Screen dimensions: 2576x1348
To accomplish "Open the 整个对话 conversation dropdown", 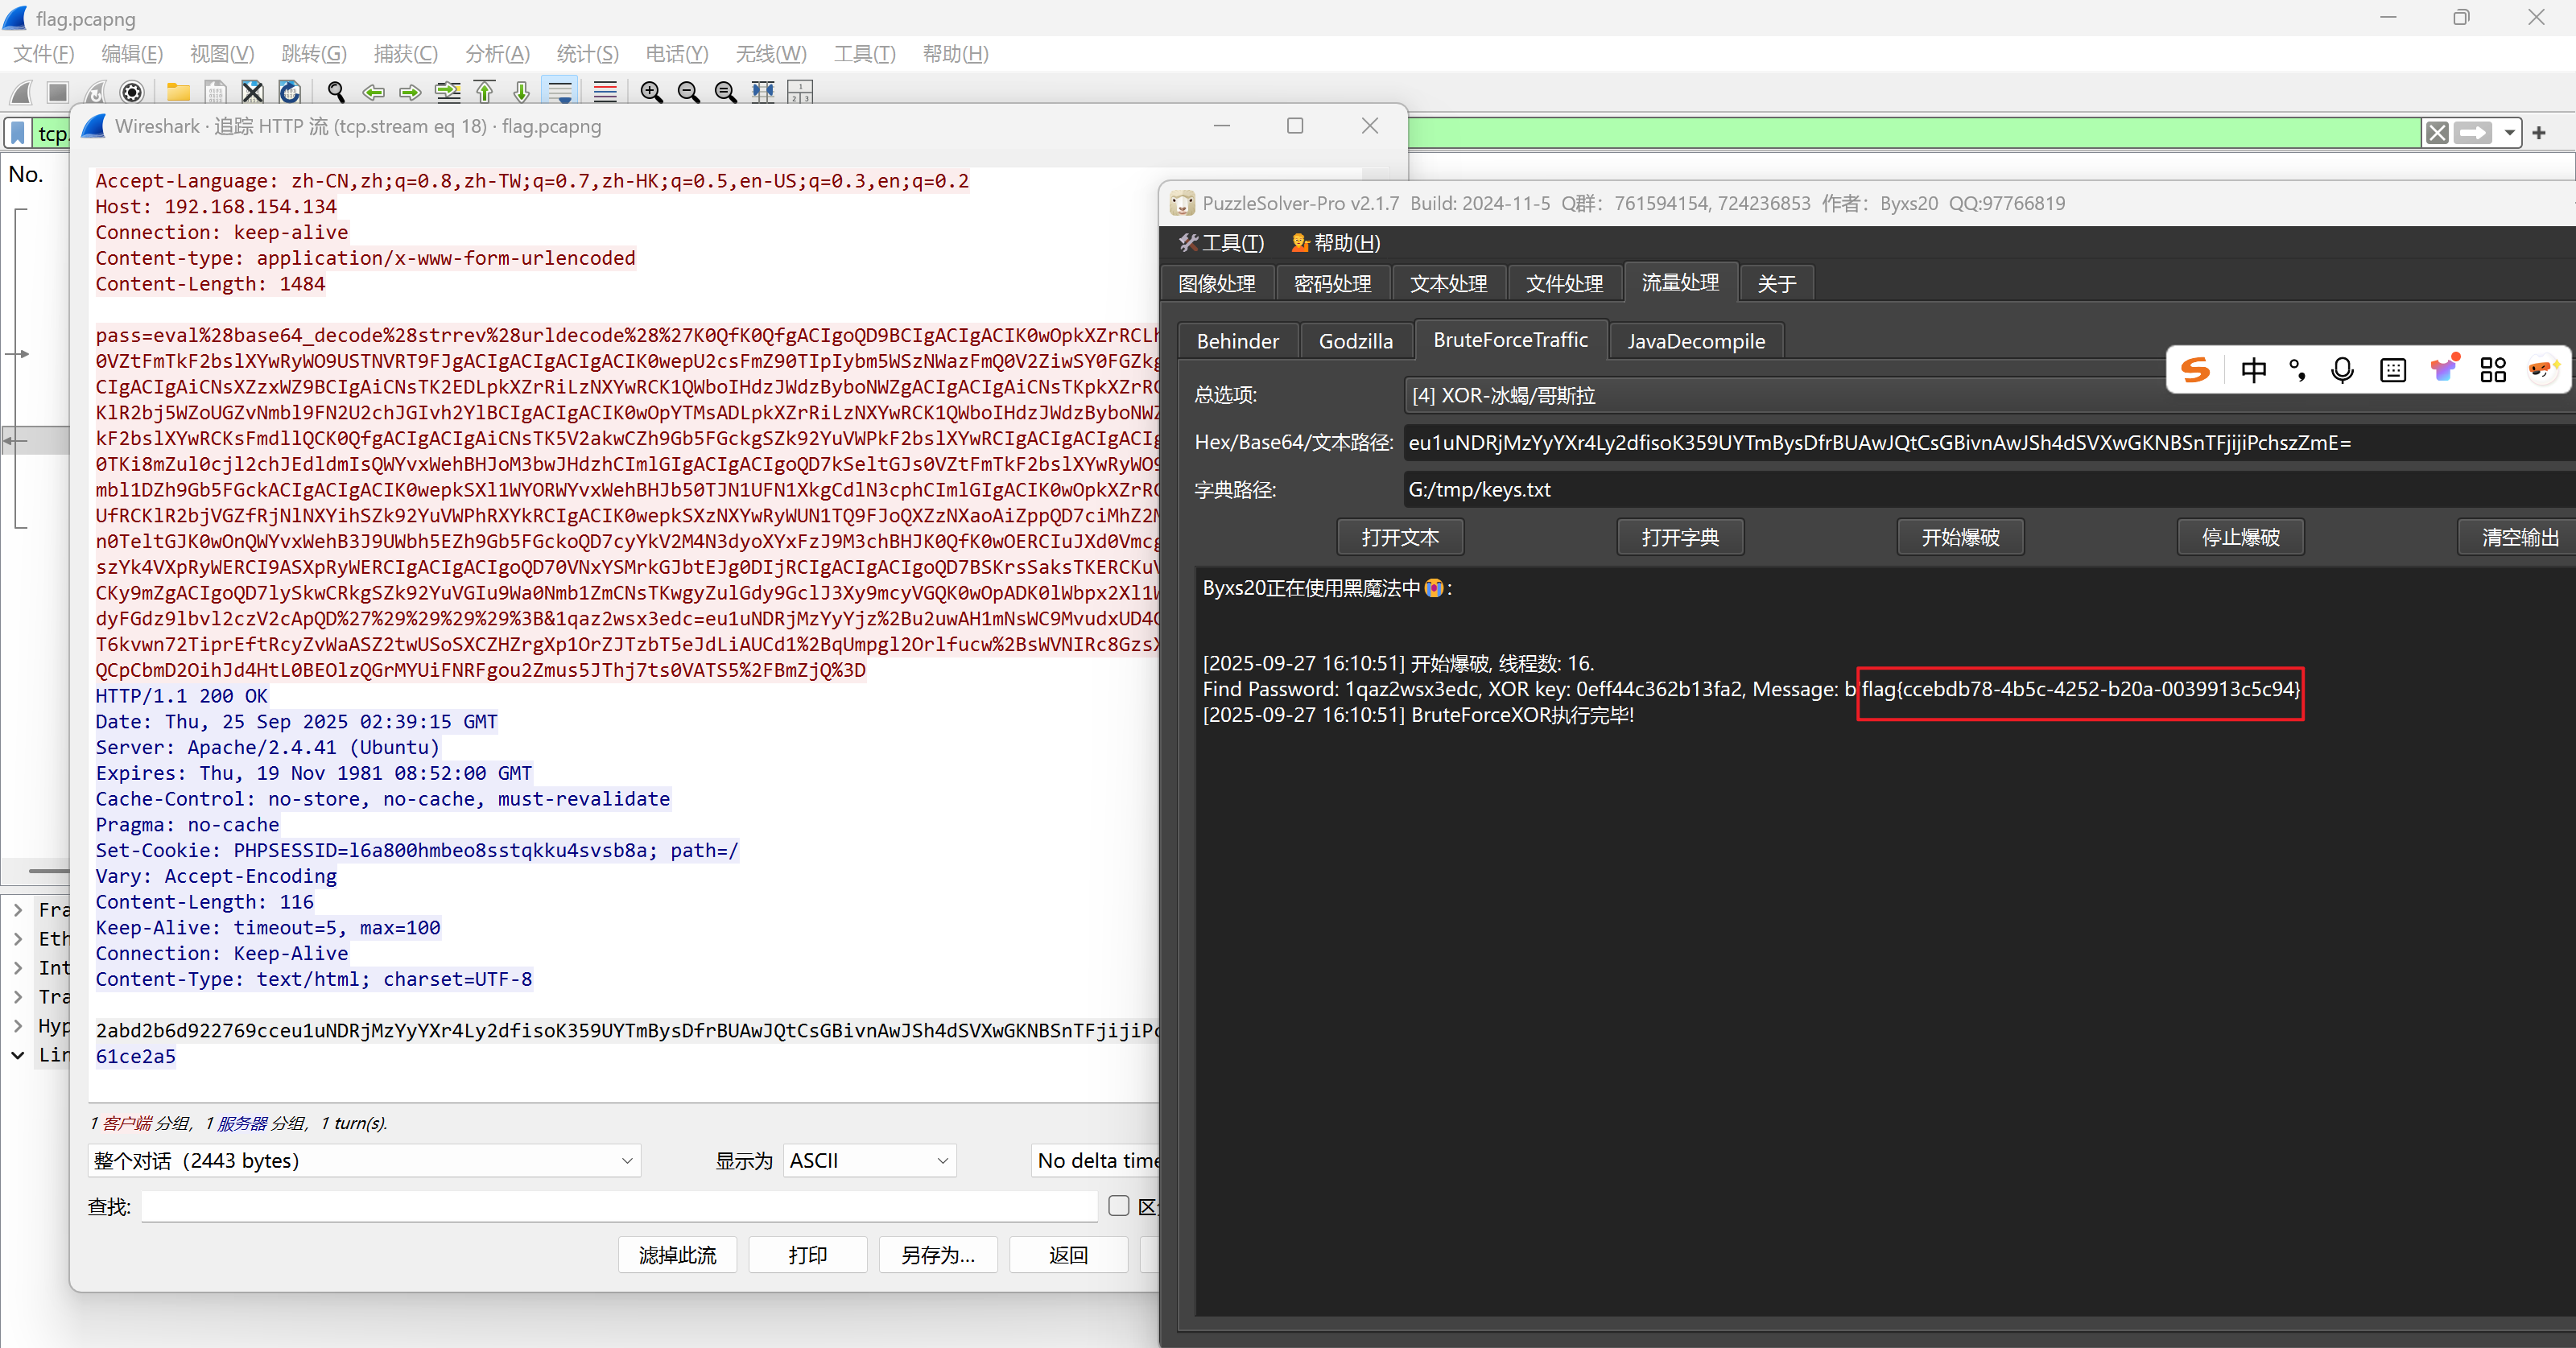I will point(364,1161).
